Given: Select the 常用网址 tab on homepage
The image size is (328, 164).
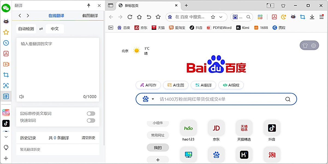Looking at the screenshot, I should (158, 135).
